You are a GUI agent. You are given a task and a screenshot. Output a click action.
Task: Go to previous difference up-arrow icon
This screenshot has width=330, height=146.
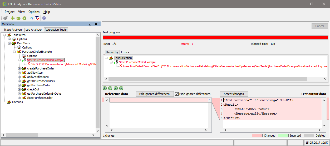110,88
